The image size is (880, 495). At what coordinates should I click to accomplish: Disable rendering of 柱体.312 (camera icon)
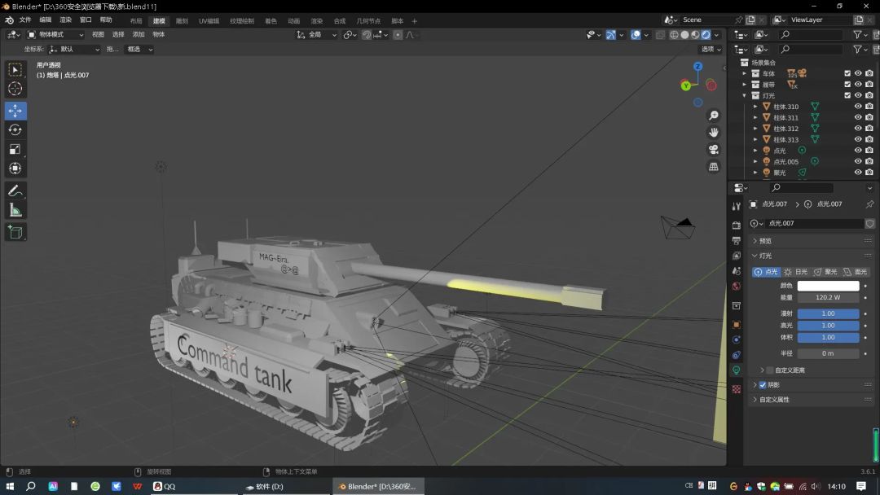point(869,129)
